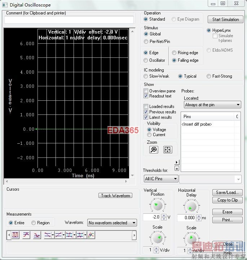Click the Print... button
The height and width of the screenshot is (260, 247).
pos(227,220)
